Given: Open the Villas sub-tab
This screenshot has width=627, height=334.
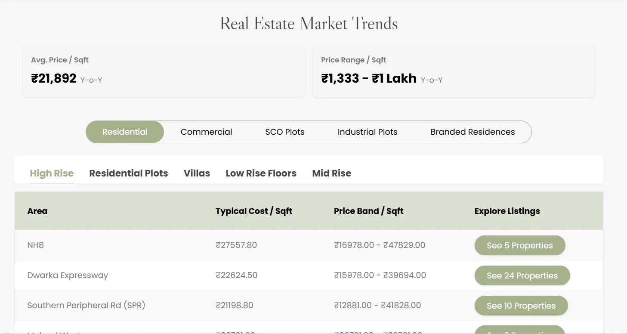Looking at the screenshot, I should pos(197,173).
